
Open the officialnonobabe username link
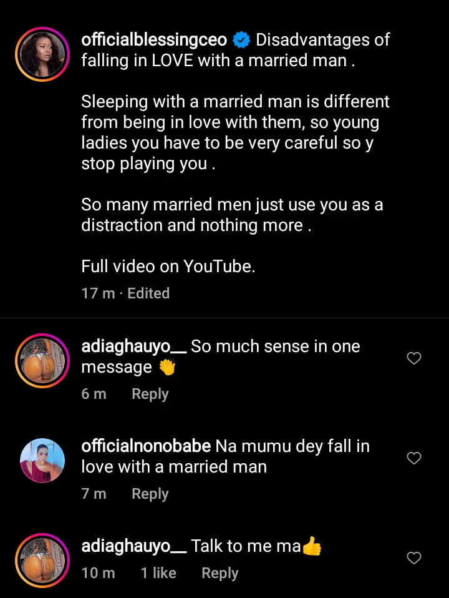(x=146, y=446)
